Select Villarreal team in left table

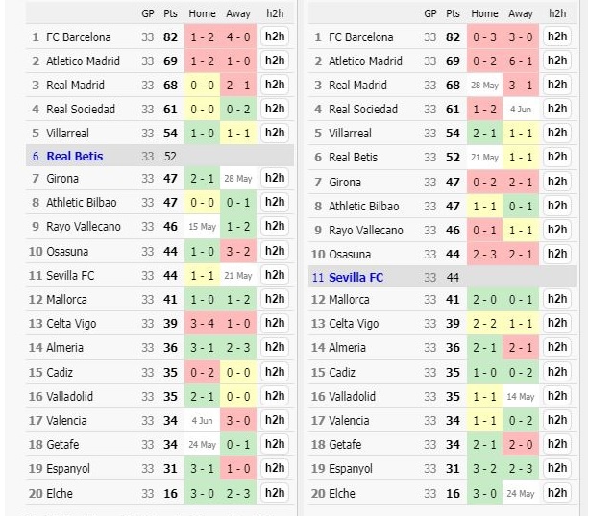(x=67, y=133)
